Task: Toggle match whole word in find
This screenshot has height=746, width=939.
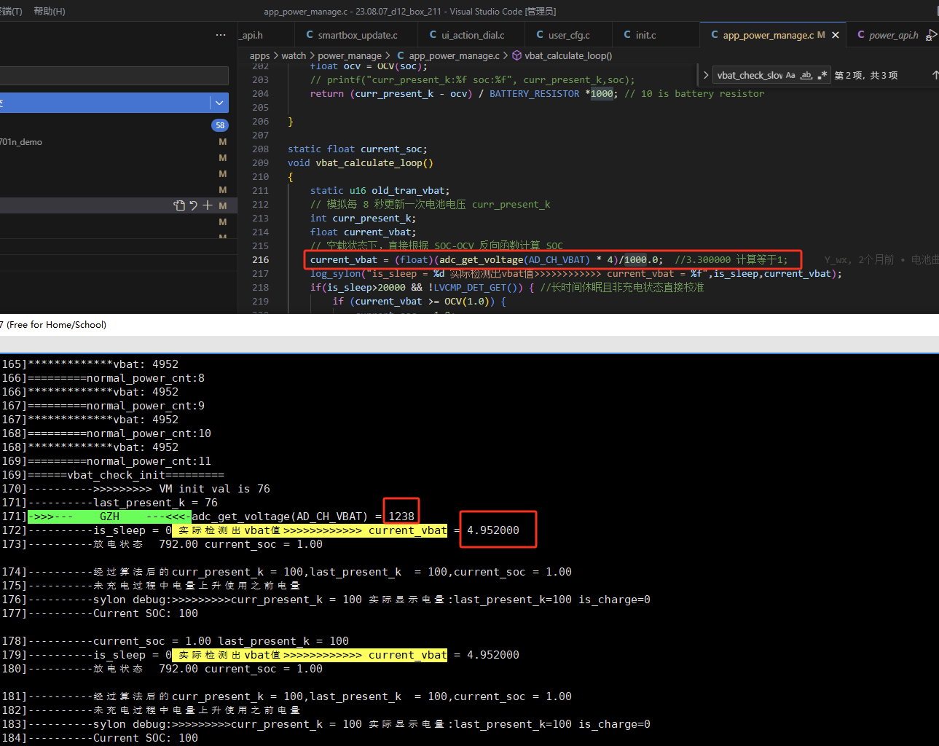Action: [x=806, y=75]
